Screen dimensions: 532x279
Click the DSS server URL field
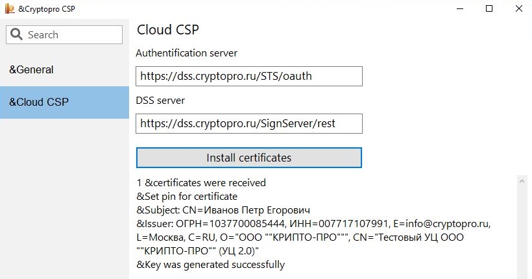pyautogui.click(x=249, y=123)
